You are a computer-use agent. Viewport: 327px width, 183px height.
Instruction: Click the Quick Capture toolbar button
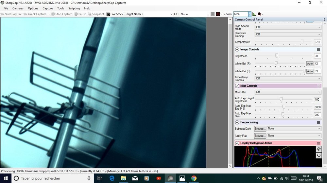[x=35, y=14]
